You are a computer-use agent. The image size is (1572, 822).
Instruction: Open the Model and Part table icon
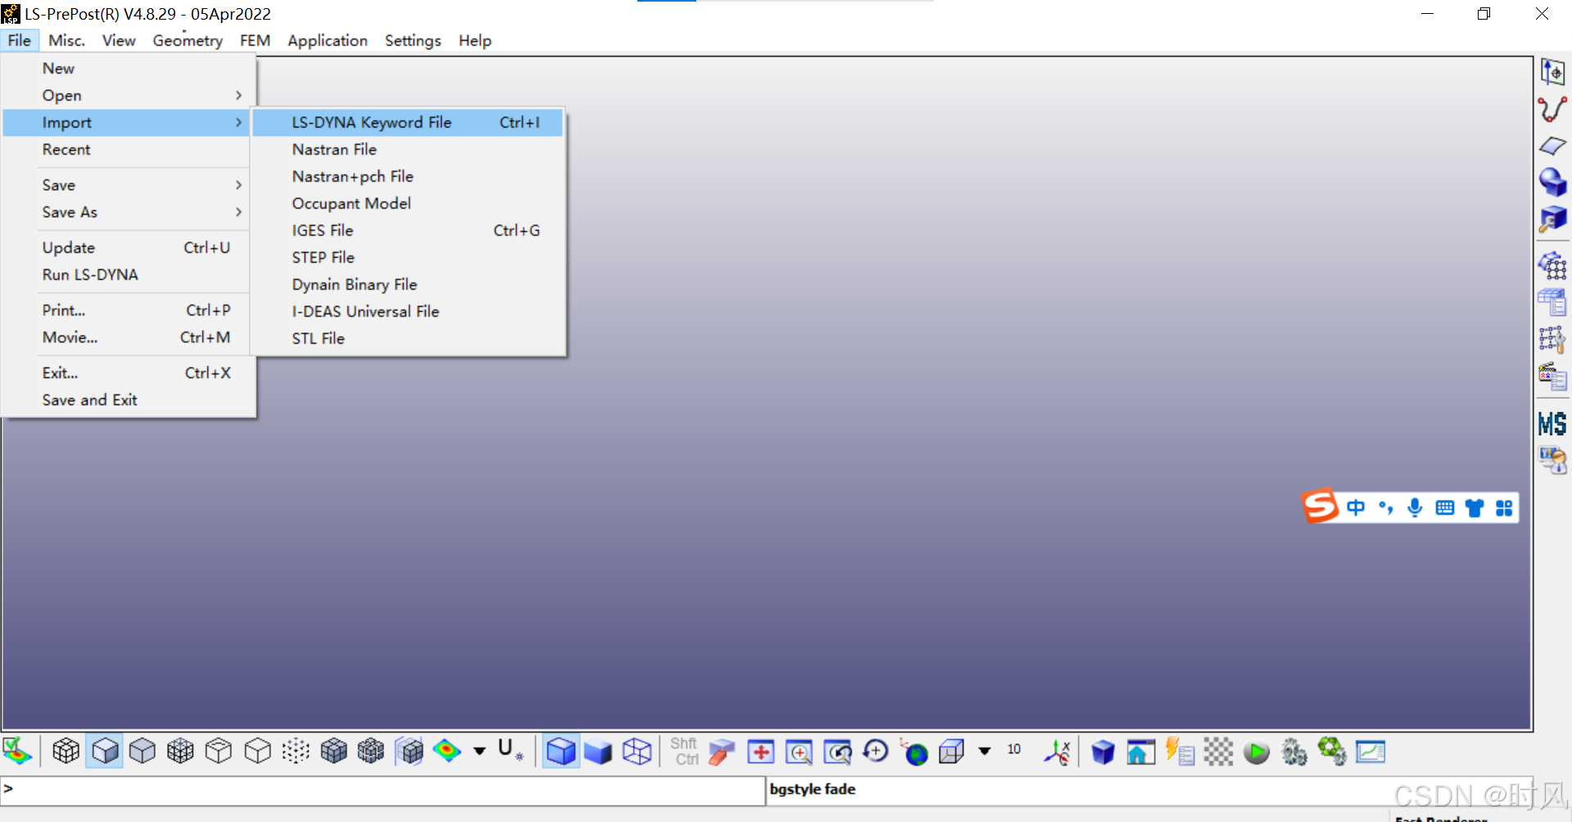pos(1552,302)
